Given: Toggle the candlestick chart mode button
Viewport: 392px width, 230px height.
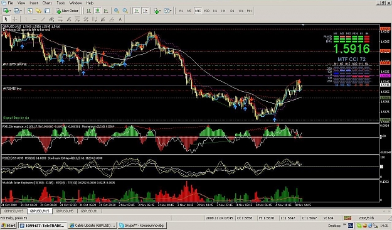Looking at the screenshot, I should (97, 11).
